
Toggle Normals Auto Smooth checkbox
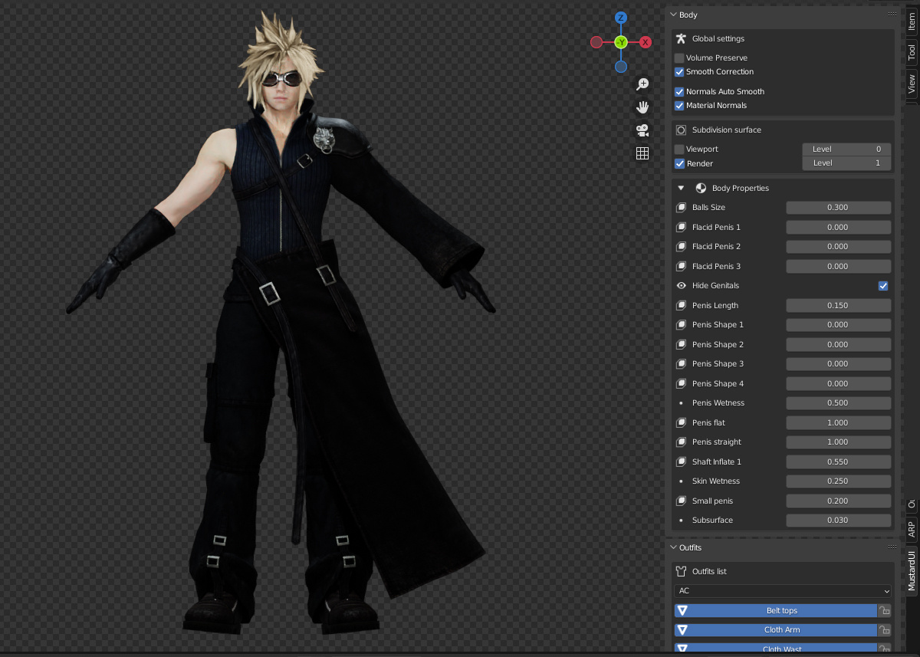679,92
